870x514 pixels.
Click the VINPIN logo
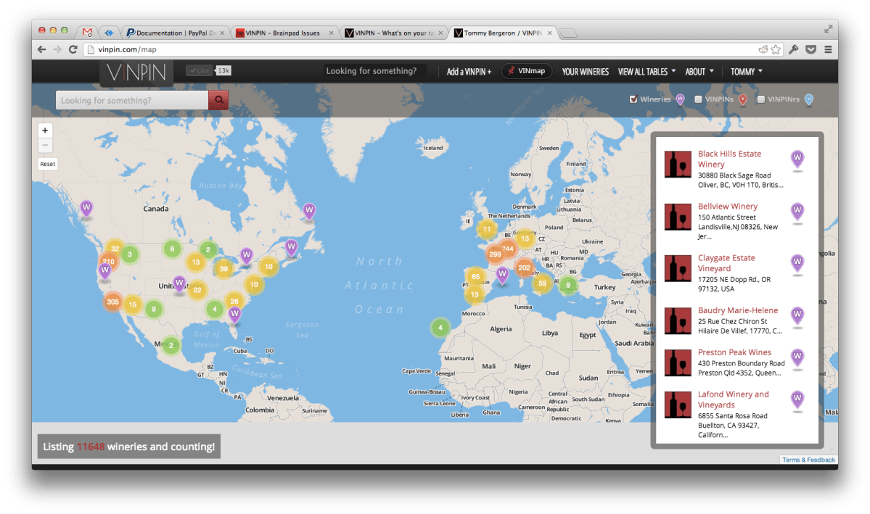coord(136,72)
